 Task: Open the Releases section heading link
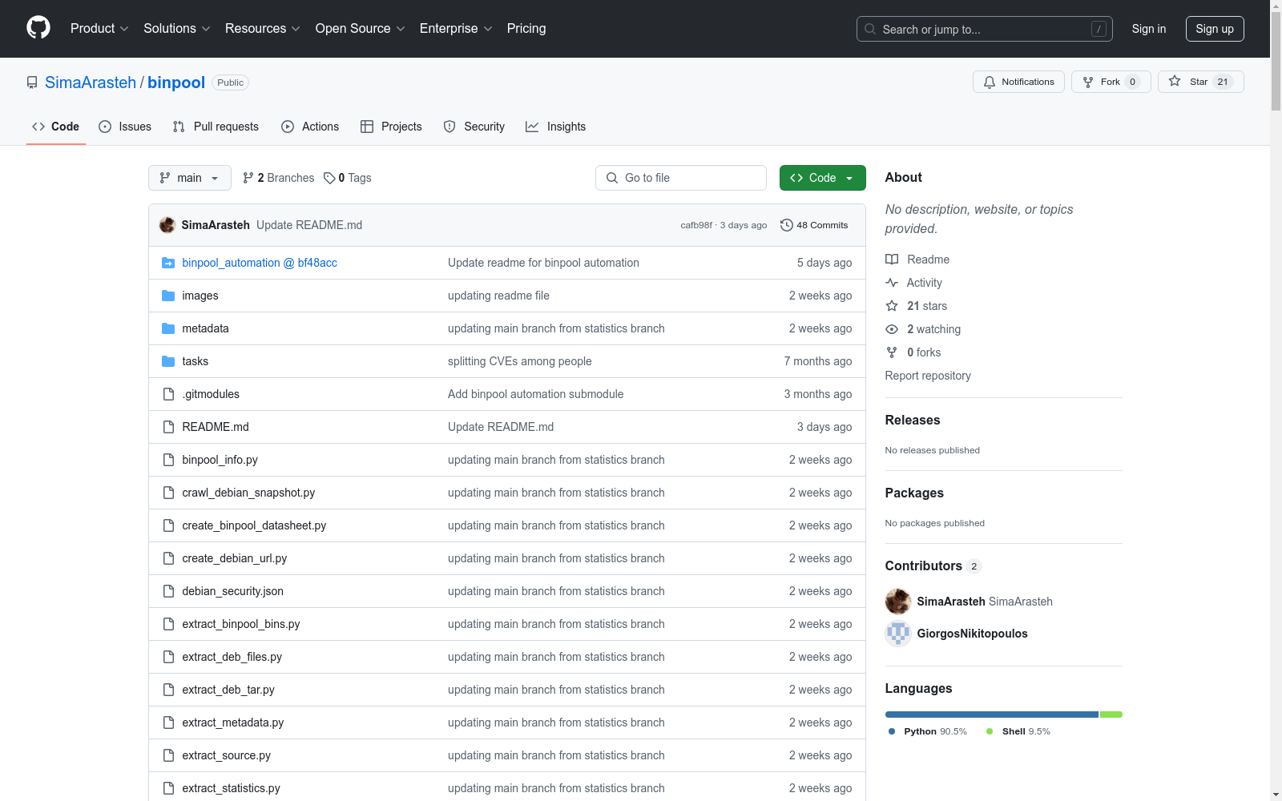coord(913,420)
